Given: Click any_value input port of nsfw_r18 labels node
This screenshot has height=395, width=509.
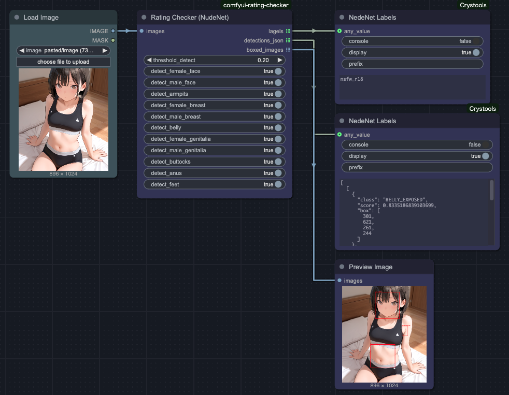Looking at the screenshot, I should [x=340, y=31].
